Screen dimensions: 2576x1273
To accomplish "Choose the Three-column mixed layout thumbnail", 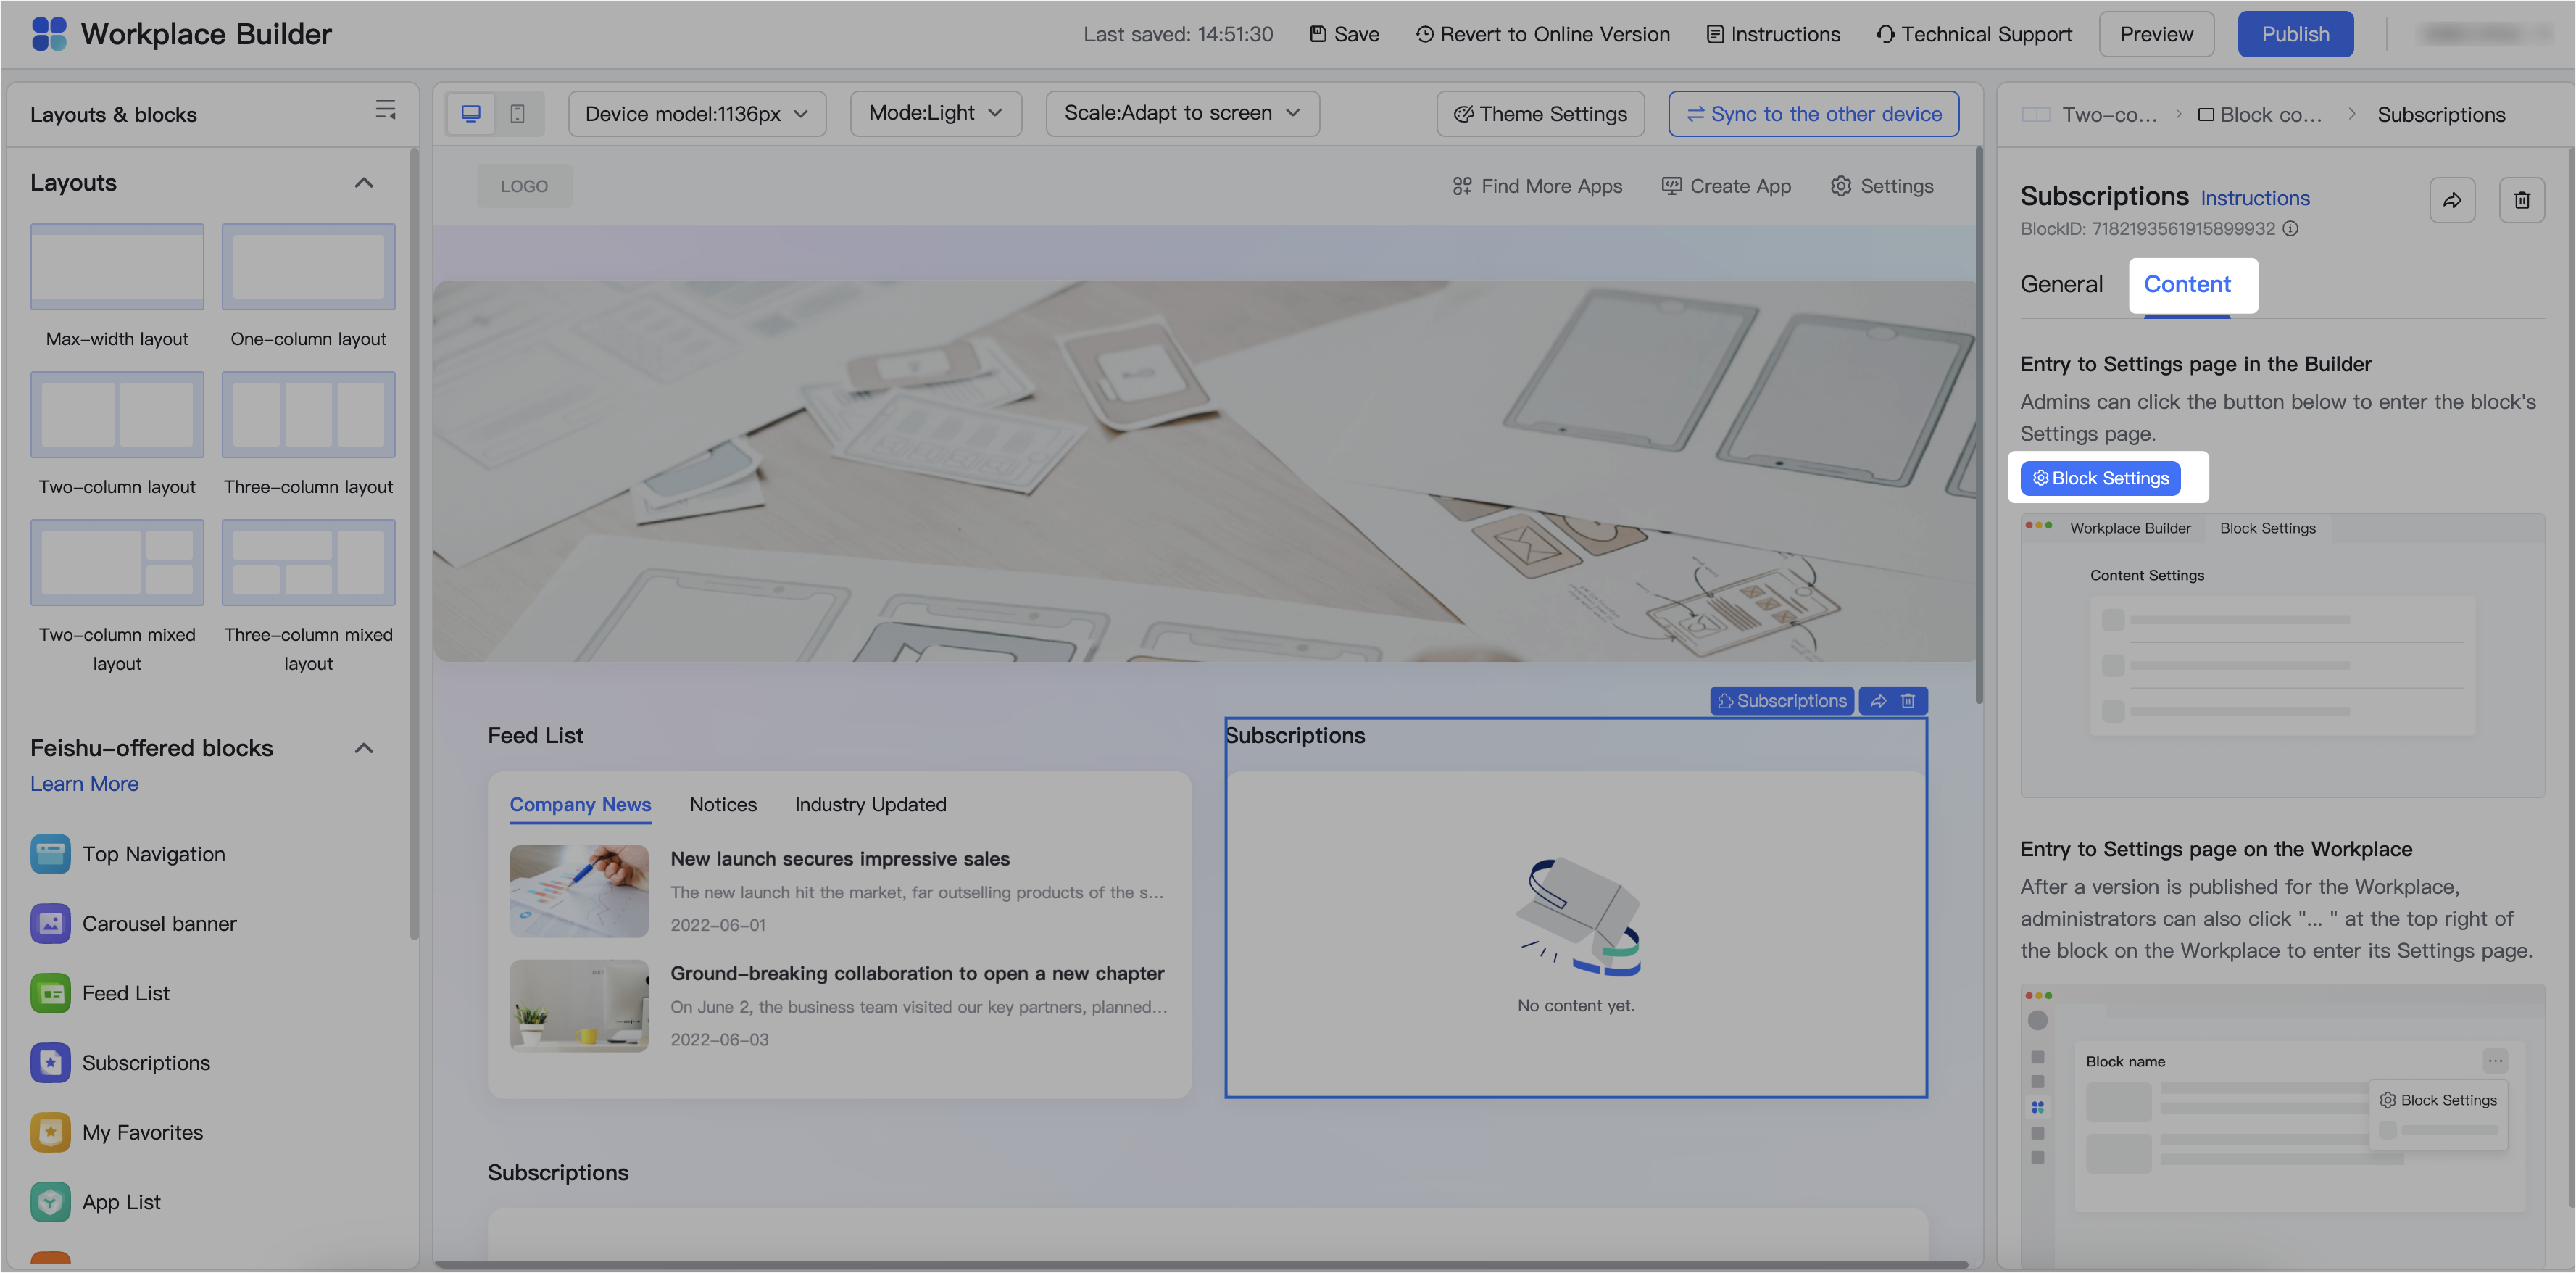I will (x=308, y=563).
